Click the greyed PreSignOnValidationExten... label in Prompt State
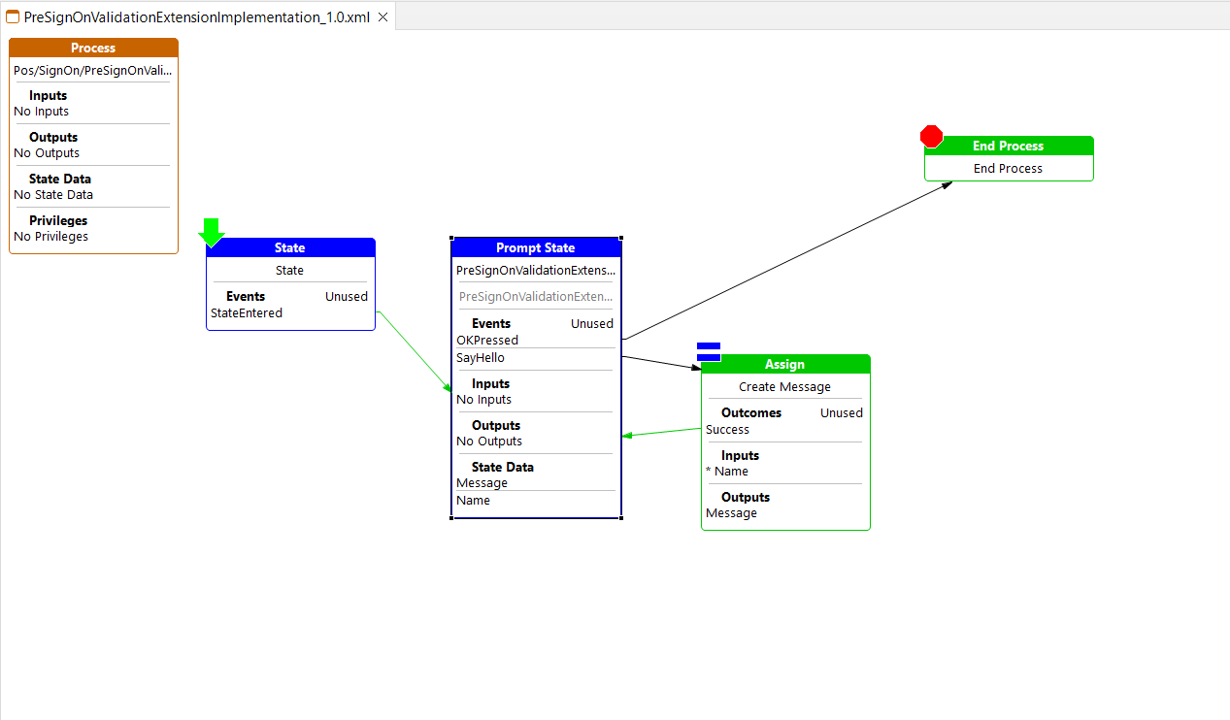1230x720 pixels. tap(536, 297)
